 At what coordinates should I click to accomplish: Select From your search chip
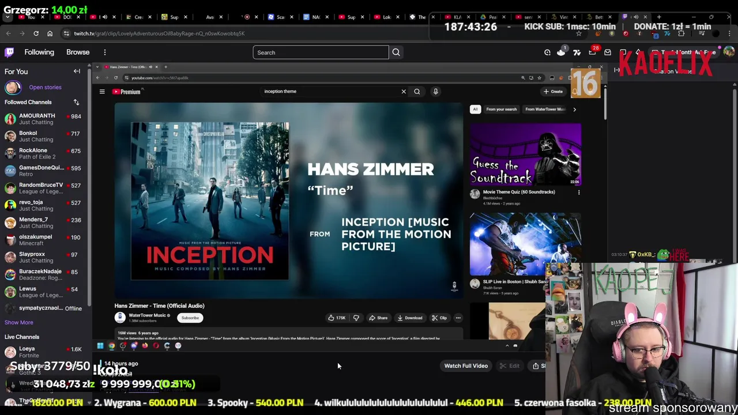click(501, 109)
